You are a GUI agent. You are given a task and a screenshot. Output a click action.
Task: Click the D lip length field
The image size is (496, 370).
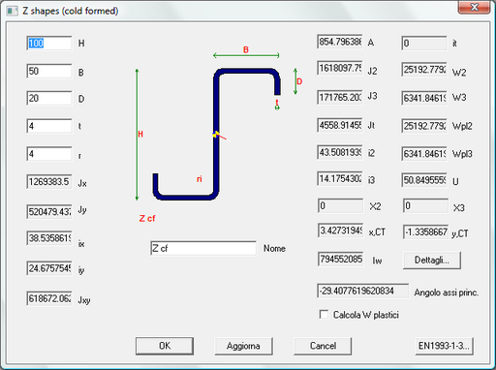[49, 98]
